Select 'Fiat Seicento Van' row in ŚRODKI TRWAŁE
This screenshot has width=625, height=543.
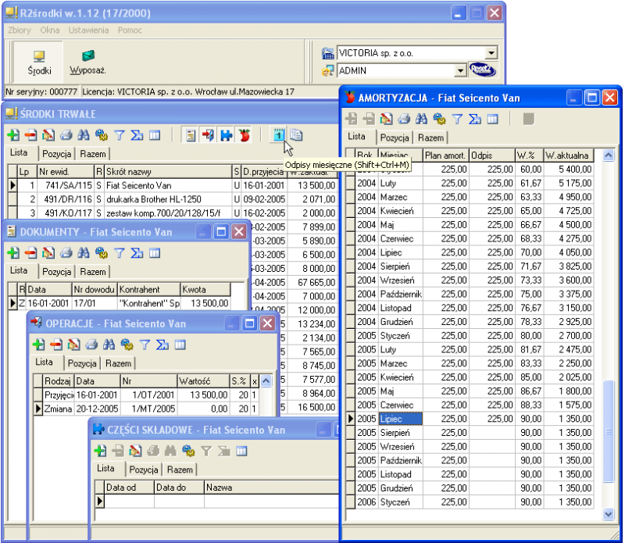(172, 185)
